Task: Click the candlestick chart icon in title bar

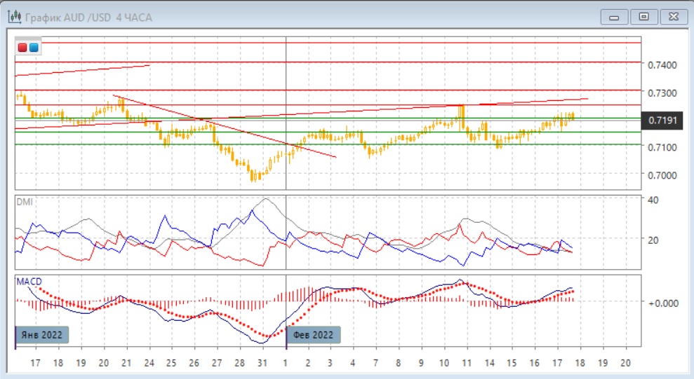Action: click(x=15, y=18)
